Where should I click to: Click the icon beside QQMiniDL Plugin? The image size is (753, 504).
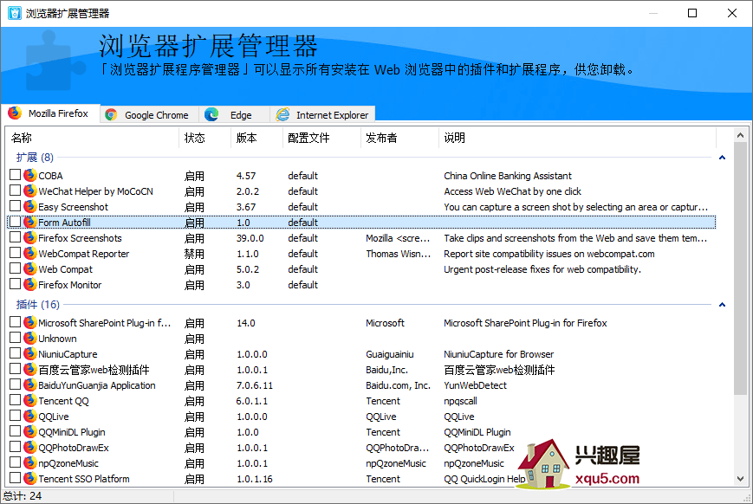click(x=29, y=432)
